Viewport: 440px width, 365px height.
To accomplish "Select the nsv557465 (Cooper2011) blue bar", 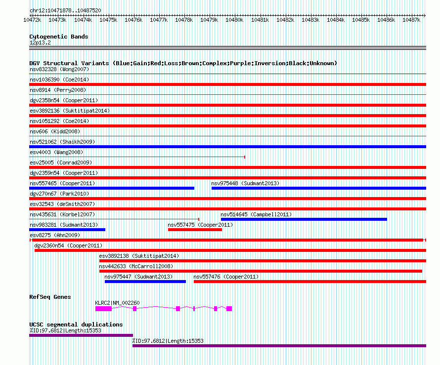I will tap(112, 188).
